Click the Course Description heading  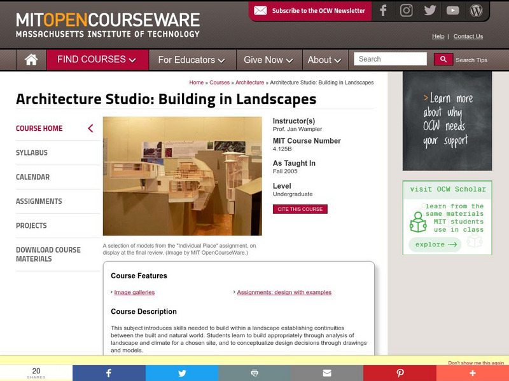(x=144, y=311)
